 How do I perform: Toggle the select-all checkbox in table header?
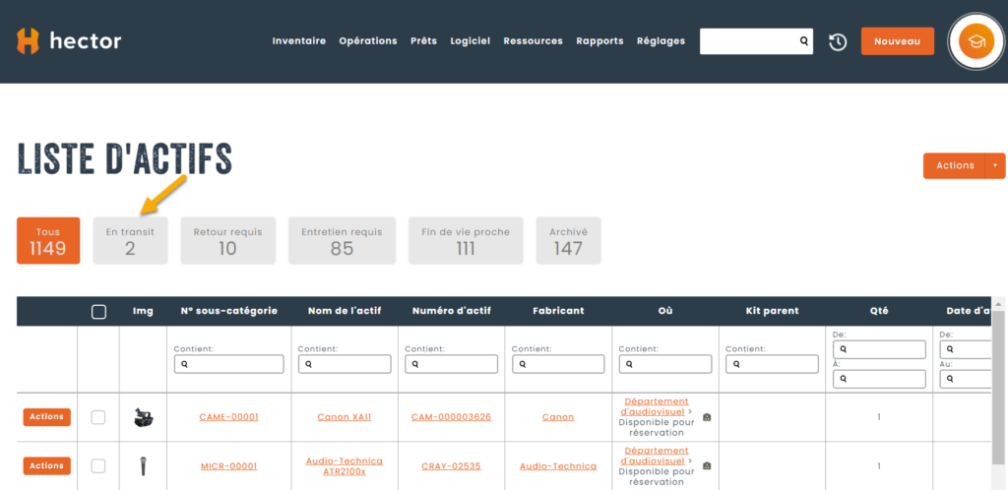pos(98,312)
